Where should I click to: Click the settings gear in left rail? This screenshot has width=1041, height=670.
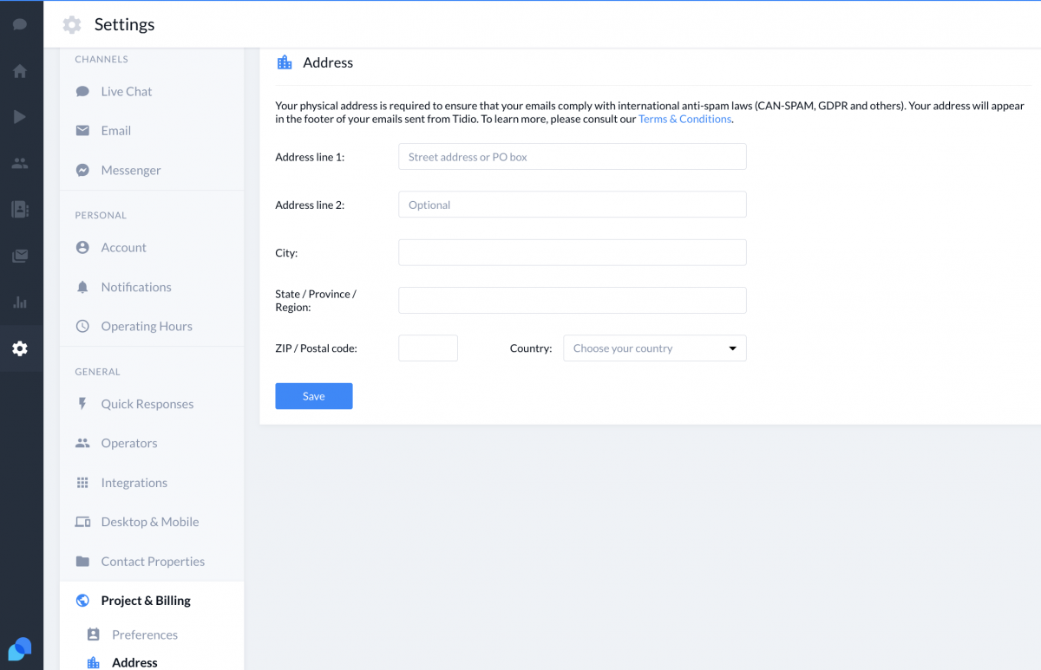tap(20, 348)
